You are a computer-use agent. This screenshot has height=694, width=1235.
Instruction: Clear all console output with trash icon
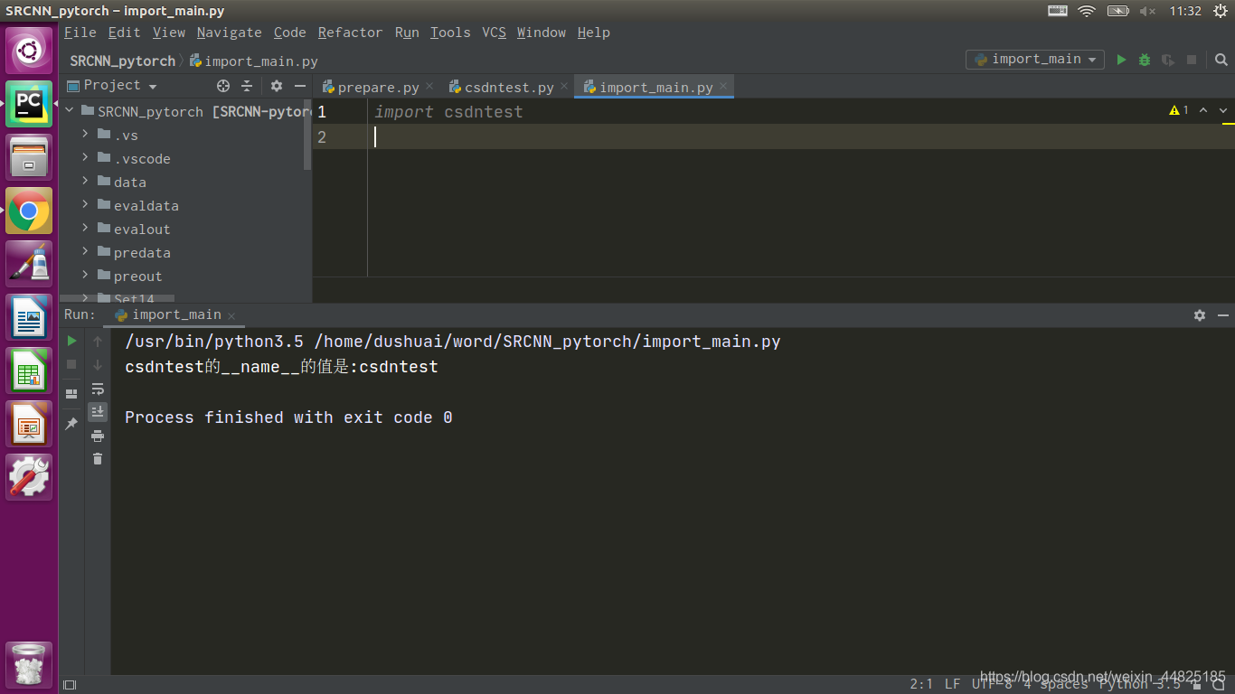click(x=98, y=459)
